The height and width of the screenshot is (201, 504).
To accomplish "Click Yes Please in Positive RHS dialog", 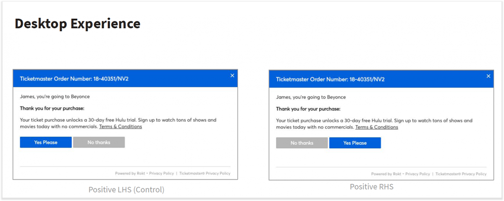I will [x=355, y=143].
